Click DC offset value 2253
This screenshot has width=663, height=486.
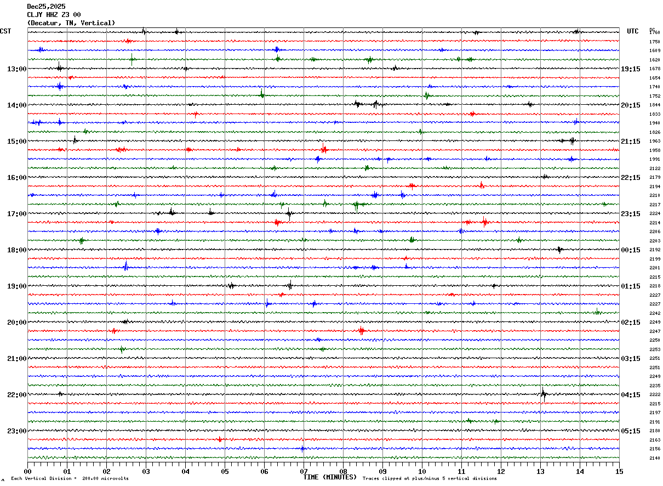click(x=655, y=349)
